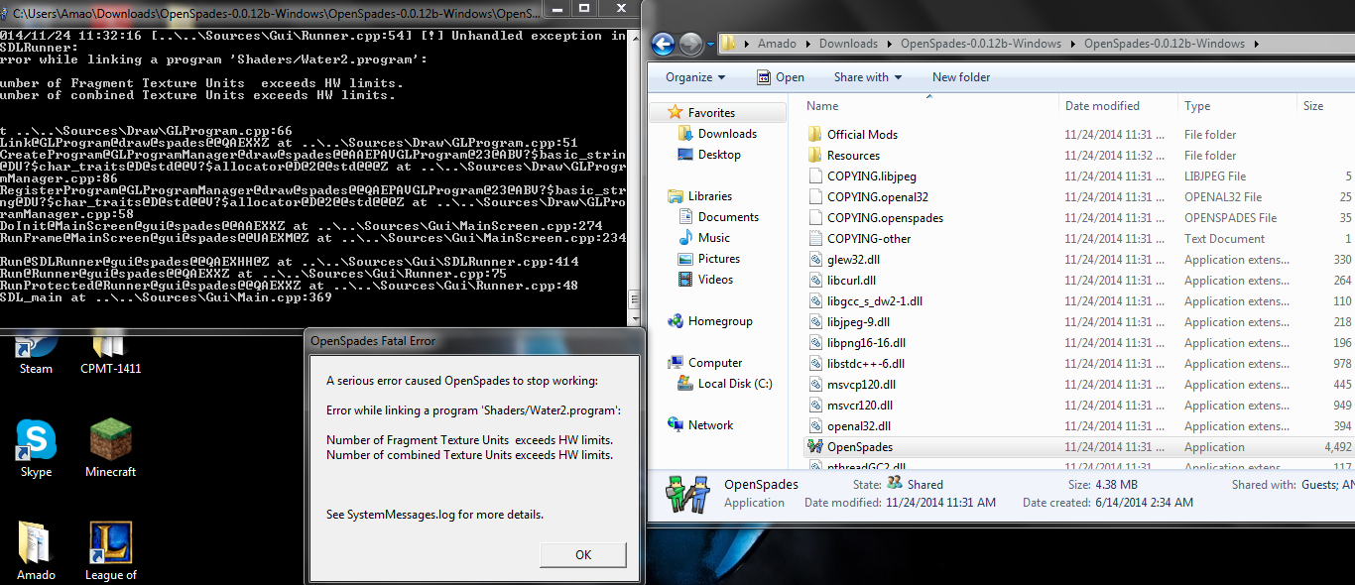Click the Network icon in sidebar
Image resolution: width=1355 pixels, height=585 pixels.
point(676,425)
